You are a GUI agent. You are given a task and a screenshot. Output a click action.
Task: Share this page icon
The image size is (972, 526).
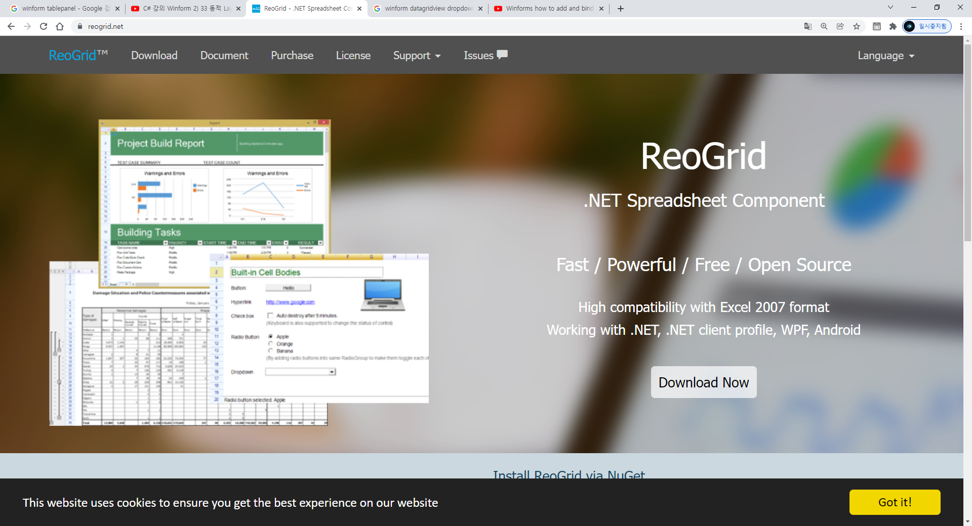(x=840, y=26)
